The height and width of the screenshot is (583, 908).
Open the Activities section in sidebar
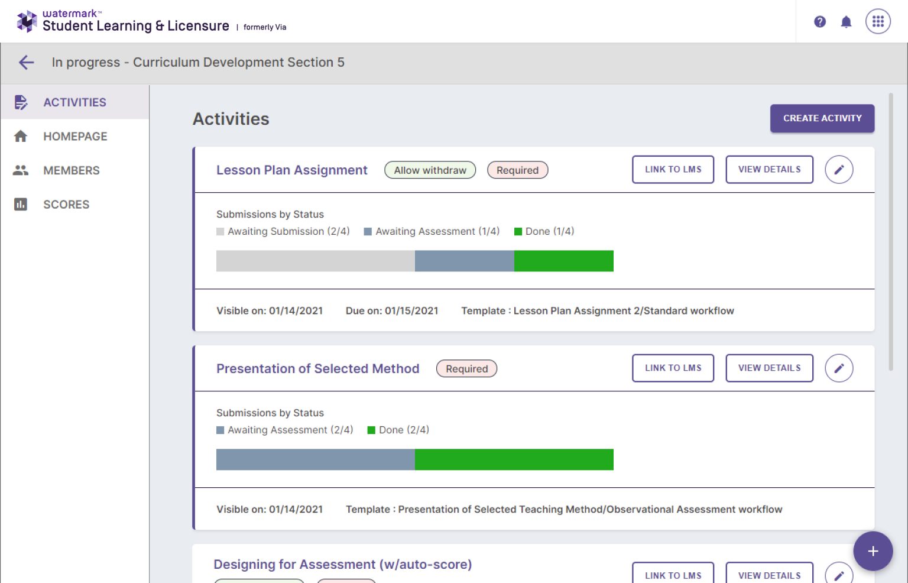point(74,102)
